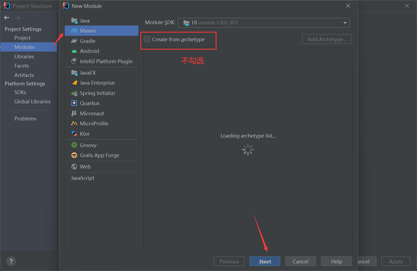Select the Spring Initializr generator
417x271 pixels.
pos(97,93)
